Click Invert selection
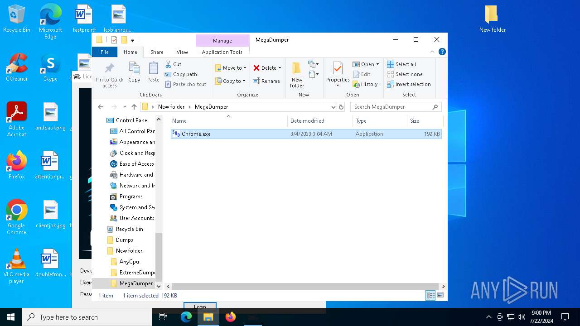Image resolution: width=580 pixels, height=326 pixels. coord(409,84)
